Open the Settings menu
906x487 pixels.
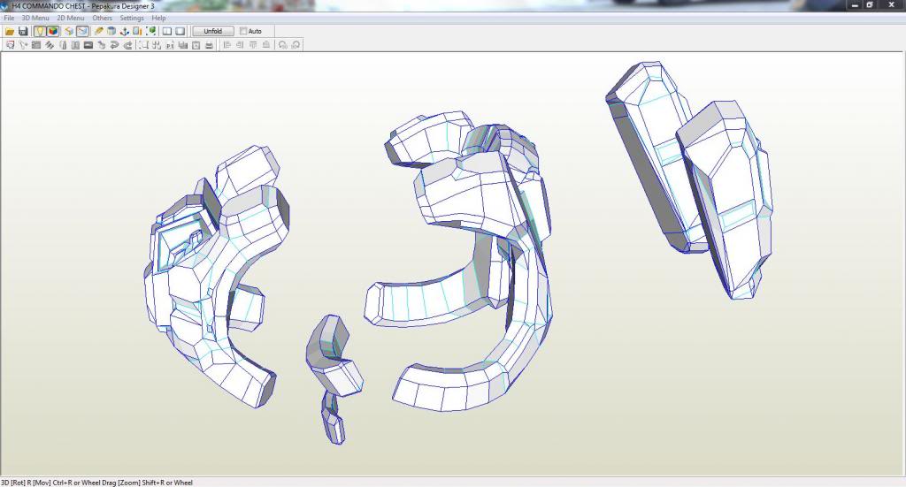(x=132, y=18)
